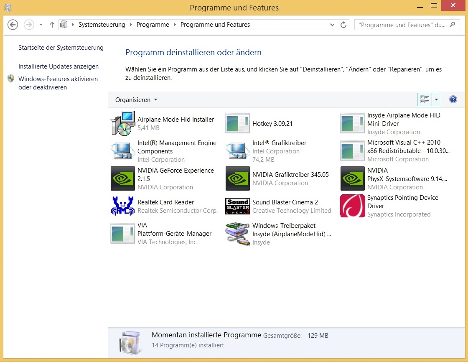Open Windows-Features aktivieren oder deaktivieren

coord(58,83)
